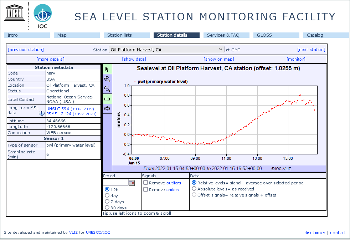The height and width of the screenshot is (240, 350).
Task: Click the station code value harv
Action: [x=51, y=73]
